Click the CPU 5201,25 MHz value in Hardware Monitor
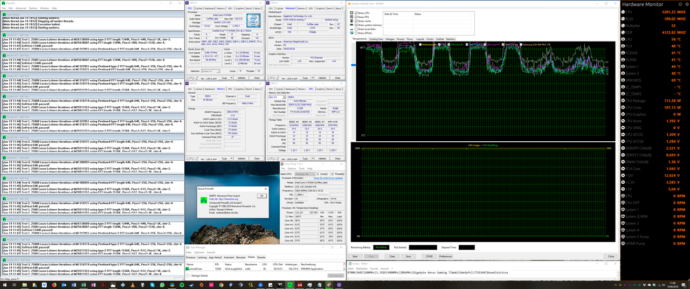 click(673, 12)
